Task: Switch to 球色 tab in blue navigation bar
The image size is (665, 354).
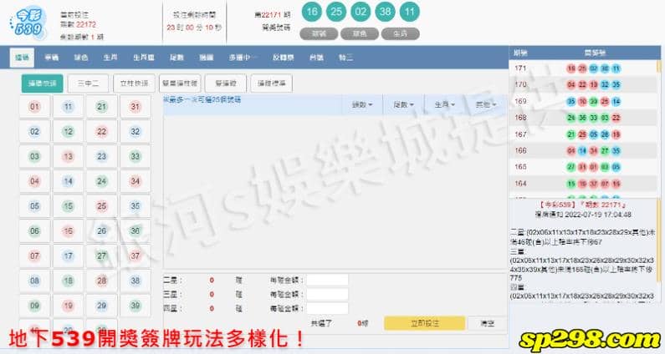Action: [x=80, y=58]
